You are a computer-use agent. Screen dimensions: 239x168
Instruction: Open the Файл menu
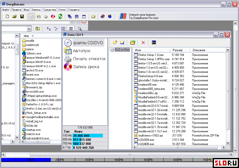pos(6,10)
